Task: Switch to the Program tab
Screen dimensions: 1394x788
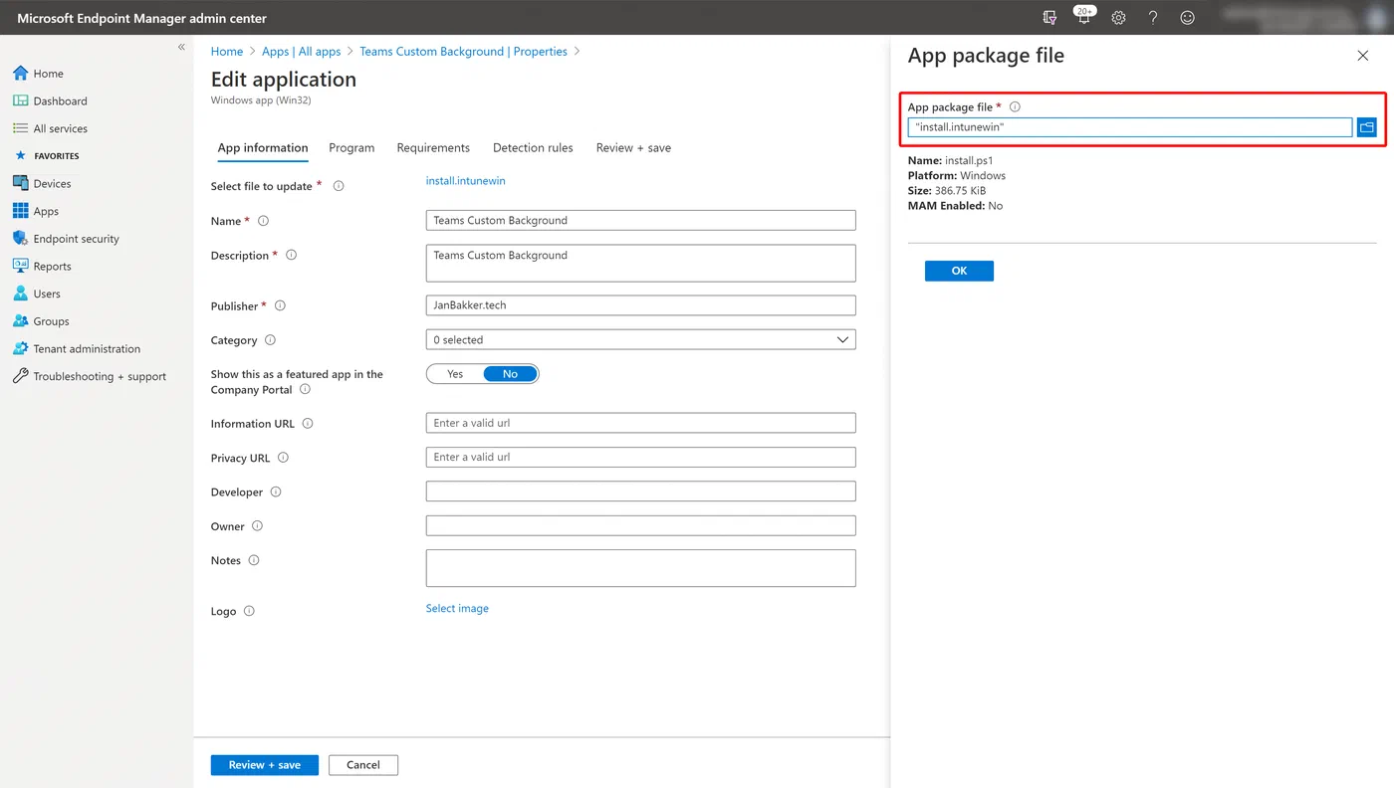Action: tap(351, 147)
